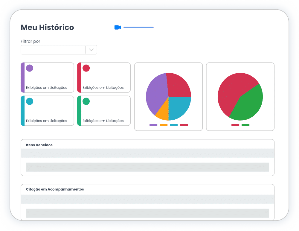Open the Filtrar por dropdown chevron

coord(91,50)
